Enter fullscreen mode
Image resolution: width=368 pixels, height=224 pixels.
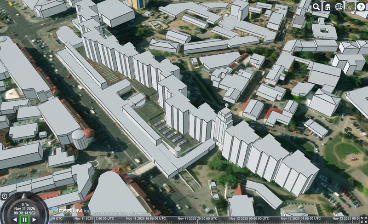tap(363, 219)
